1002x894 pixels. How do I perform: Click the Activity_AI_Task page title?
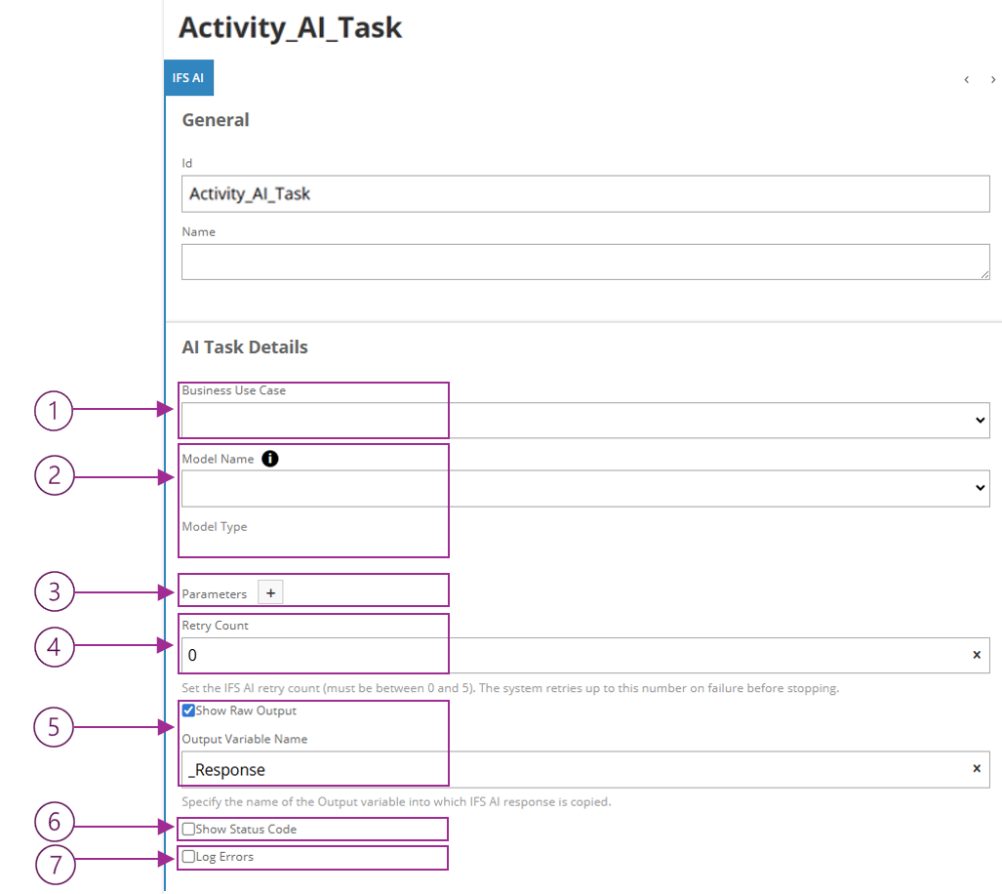(290, 28)
